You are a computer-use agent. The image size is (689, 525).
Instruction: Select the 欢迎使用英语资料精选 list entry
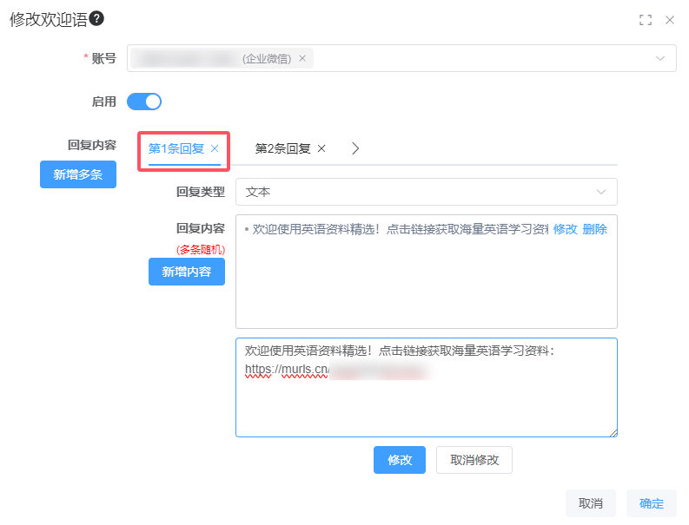[x=400, y=229]
